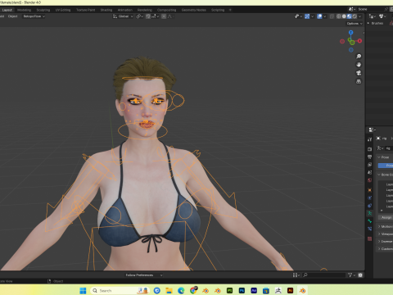This screenshot has height=295, width=393.
Task: Open viewport shading options dropdown arrow
Action: coord(360,16)
